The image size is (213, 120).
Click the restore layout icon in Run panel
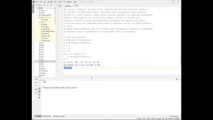tap(36, 89)
